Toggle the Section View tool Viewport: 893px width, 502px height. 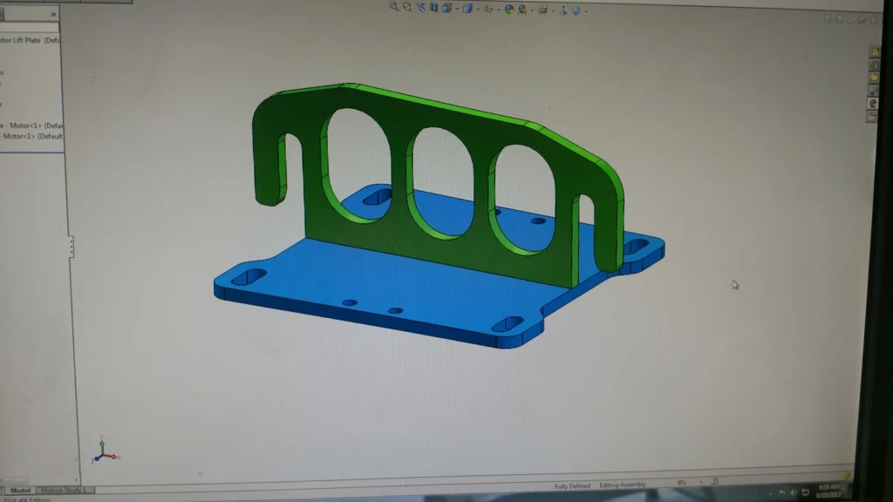[x=434, y=7]
